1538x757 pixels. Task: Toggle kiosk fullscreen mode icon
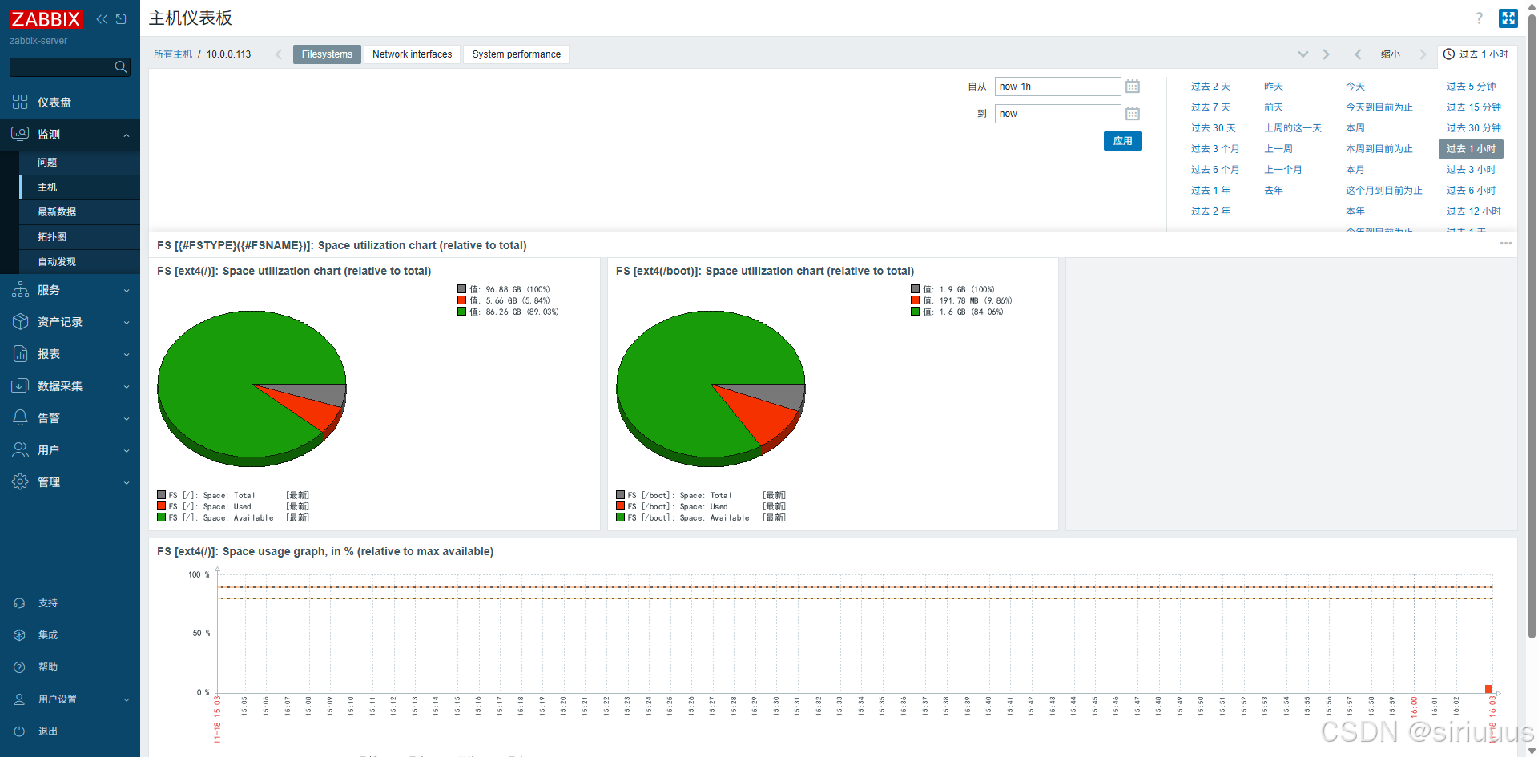(1508, 18)
